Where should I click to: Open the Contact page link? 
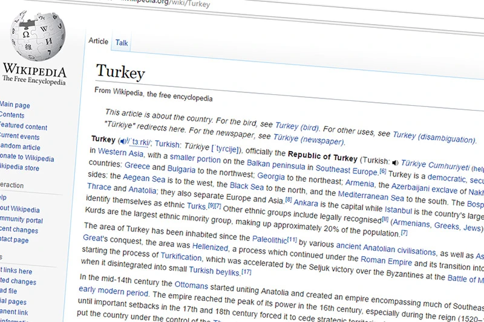click(14, 239)
